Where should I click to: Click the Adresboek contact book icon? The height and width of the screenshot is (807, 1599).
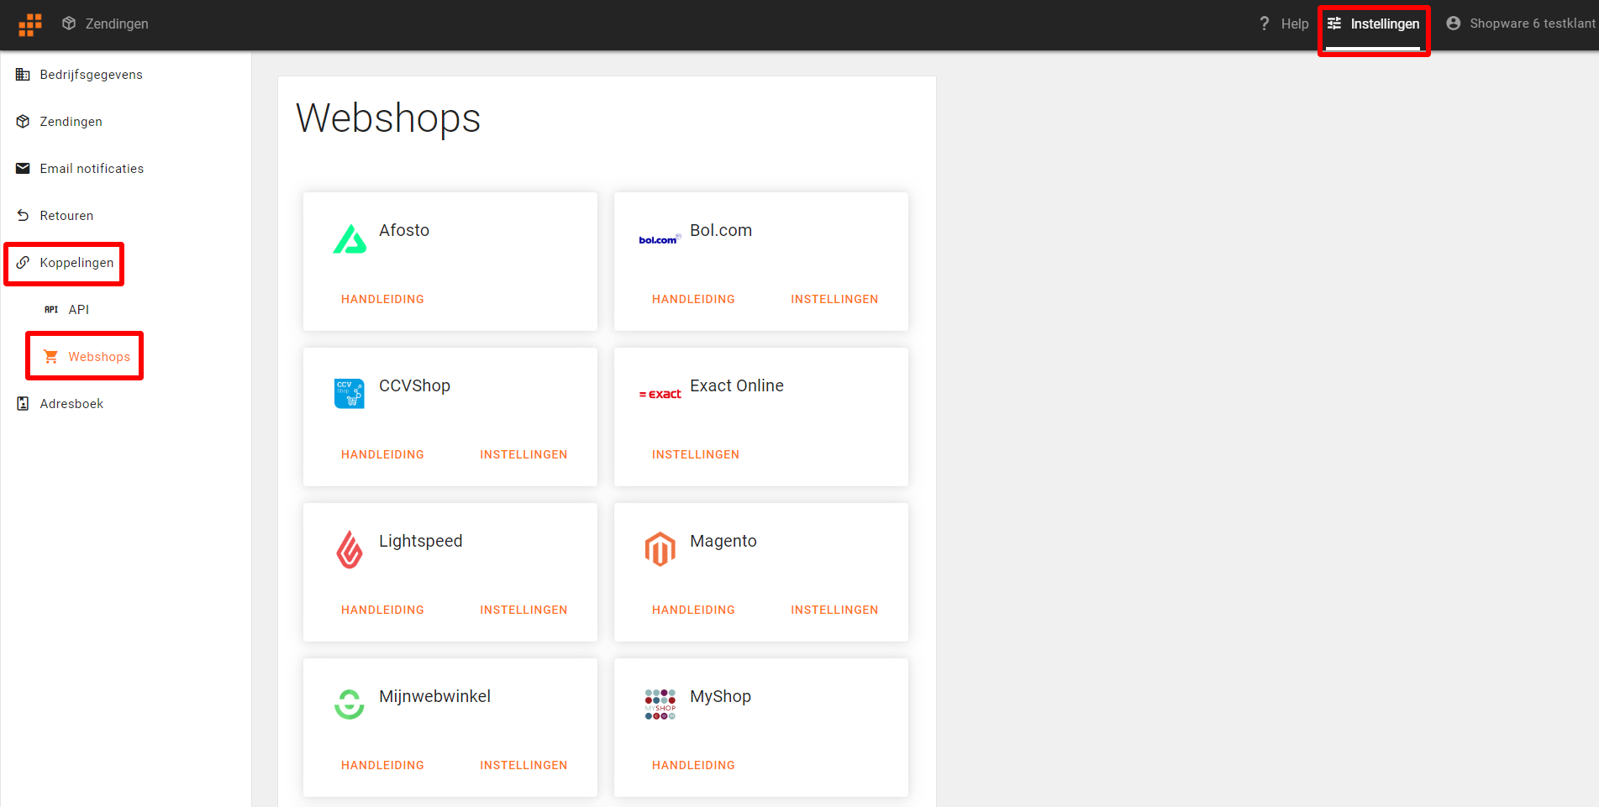coord(23,404)
